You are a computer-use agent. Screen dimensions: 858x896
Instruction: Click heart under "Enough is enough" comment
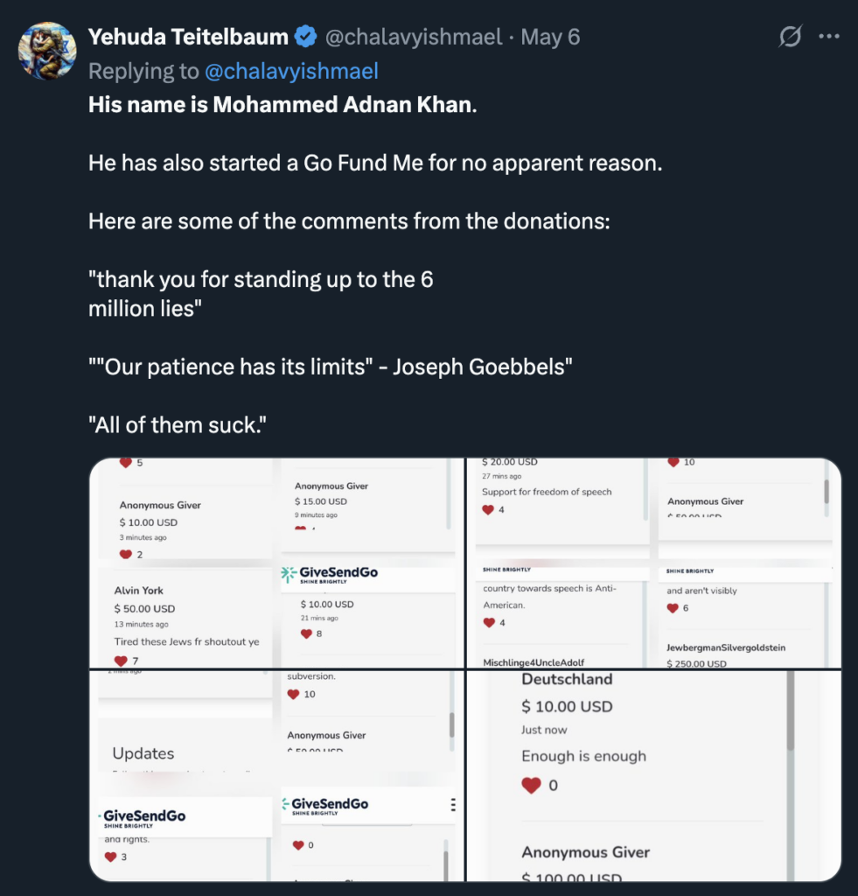(531, 786)
